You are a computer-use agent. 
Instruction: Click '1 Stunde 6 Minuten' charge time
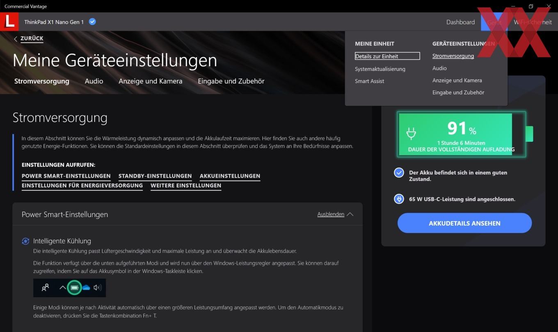click(x=461, y=143)
